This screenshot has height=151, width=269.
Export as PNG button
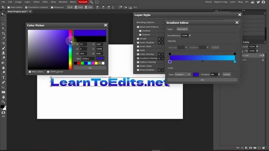tap(79, 8)
